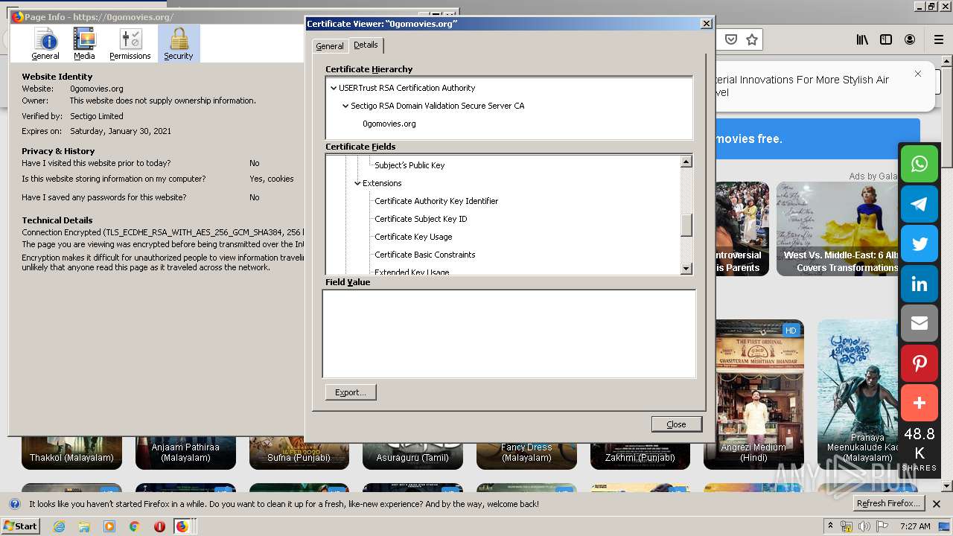953x536 pixels.
Task: Share page via Twitter icon
Action: (x=919, y=244)
